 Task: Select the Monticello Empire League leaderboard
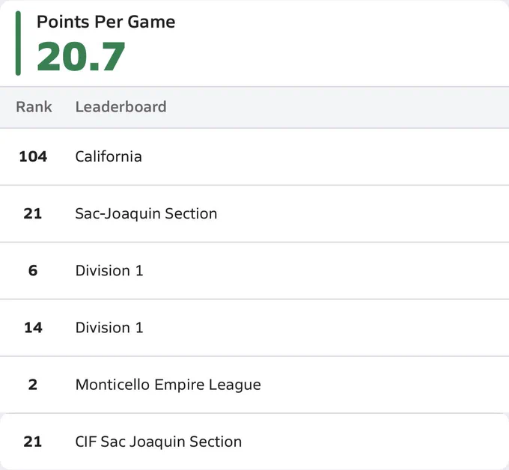254,385
